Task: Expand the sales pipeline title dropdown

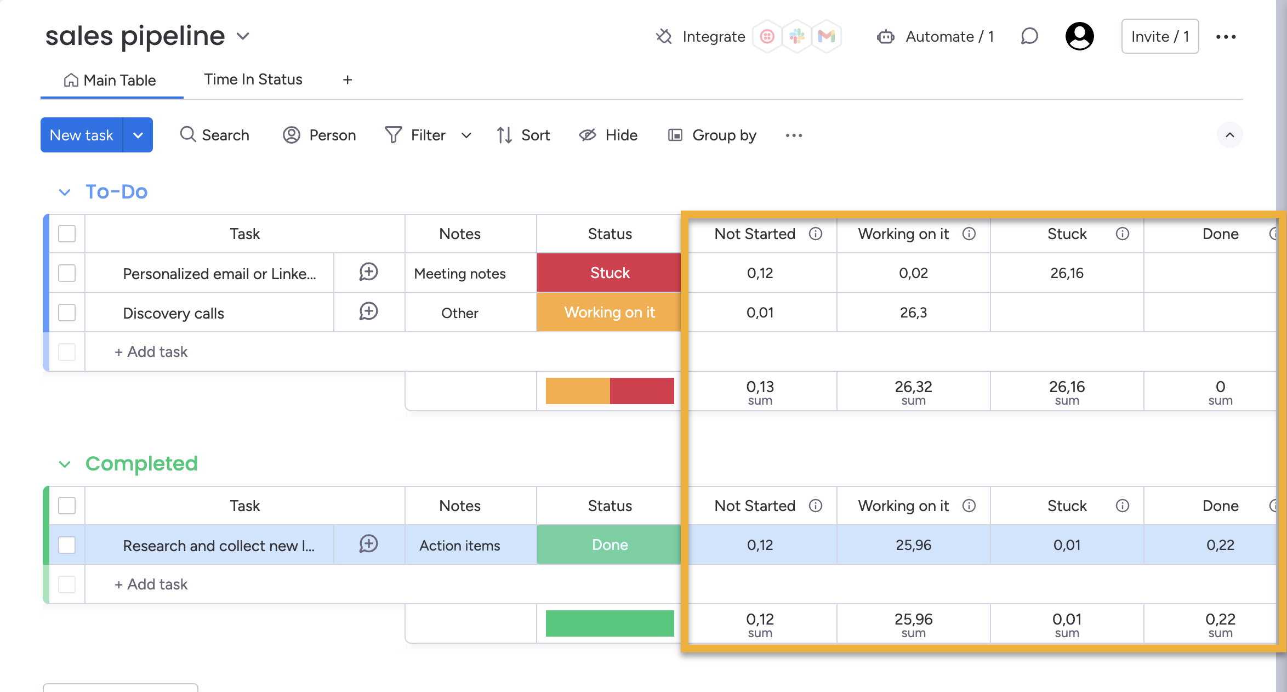Action: click(243, 36)
